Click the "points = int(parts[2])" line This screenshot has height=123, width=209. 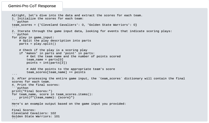pyautogui.click(x=47, y=63)
